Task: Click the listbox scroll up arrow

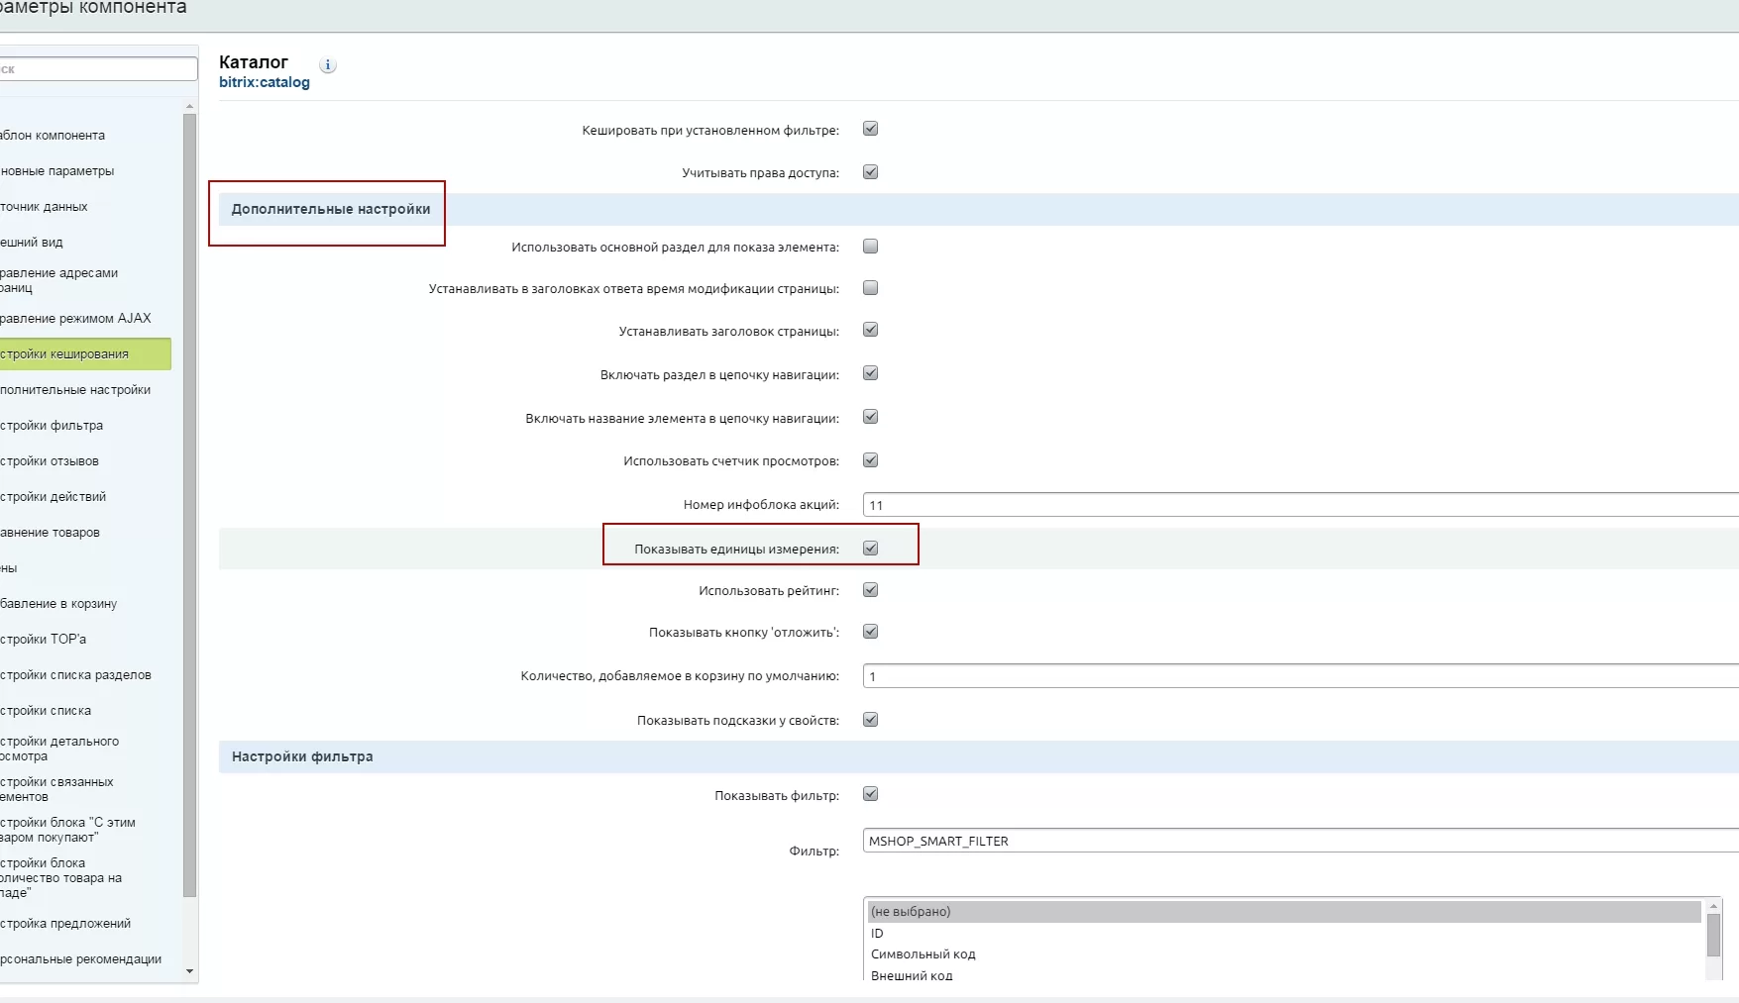Action: pos(1713,907)
